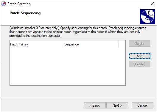Viewport: 157px width, 112px height.
Task: Click the divider after the Sequence column
Action: pos(119,44)
